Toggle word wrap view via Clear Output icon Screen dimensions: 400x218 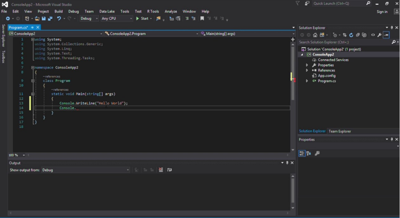(160, 170)
